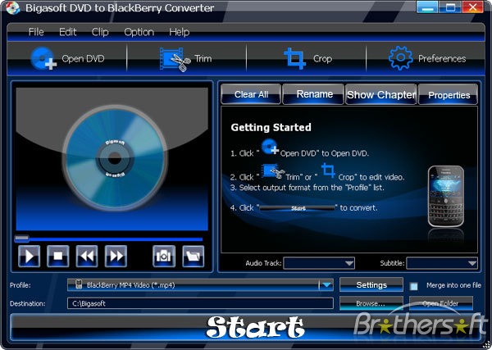Image resolution: width=492 pixels, height=350 pixels.
Task: Enable Merge into one file checkbox
Action: [414, 286]
